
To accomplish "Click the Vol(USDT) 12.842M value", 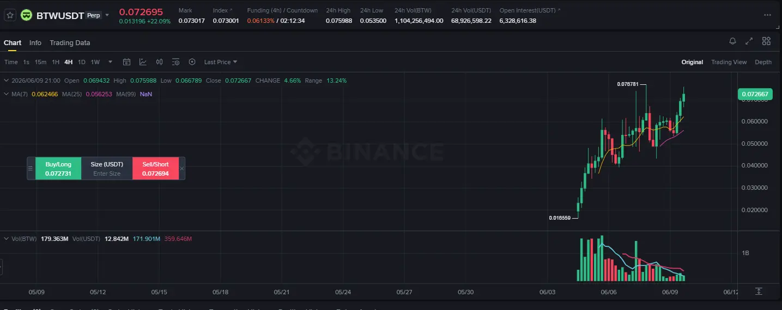I will 117,239.
